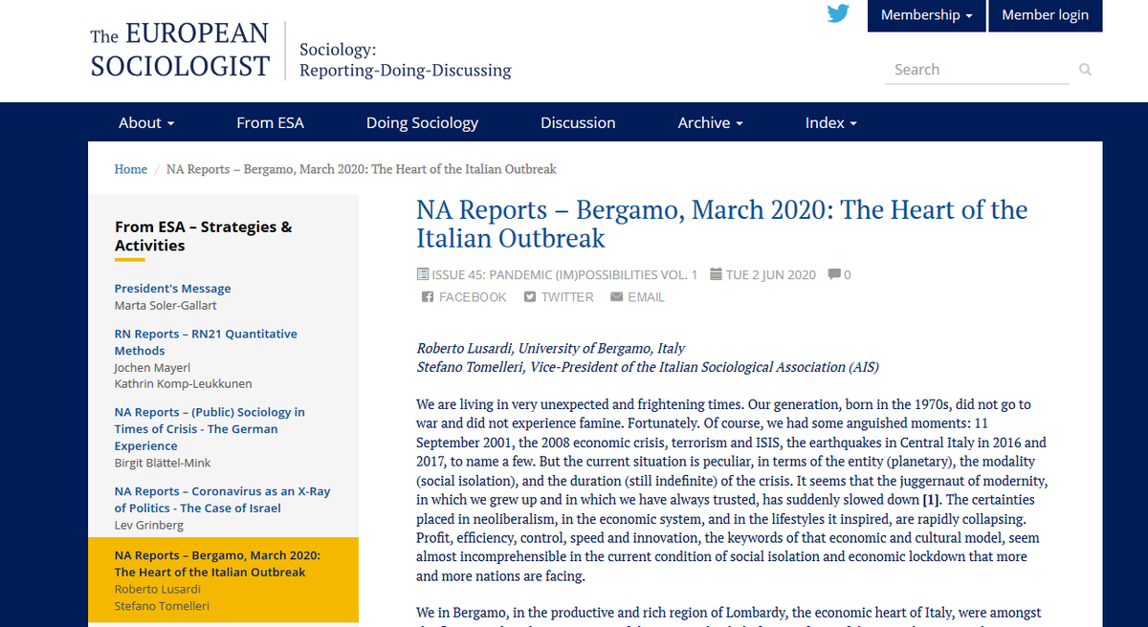
Task: Click the Twitter share icon below title
Action: point(530,297)
